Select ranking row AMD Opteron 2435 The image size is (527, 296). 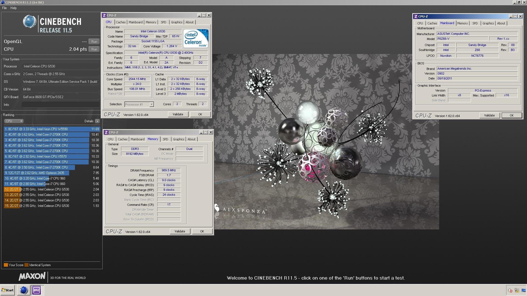click(x=52, y=173)
